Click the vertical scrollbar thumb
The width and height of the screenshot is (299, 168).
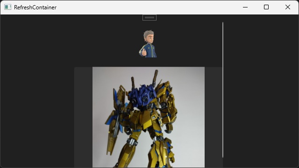(223, 90)
